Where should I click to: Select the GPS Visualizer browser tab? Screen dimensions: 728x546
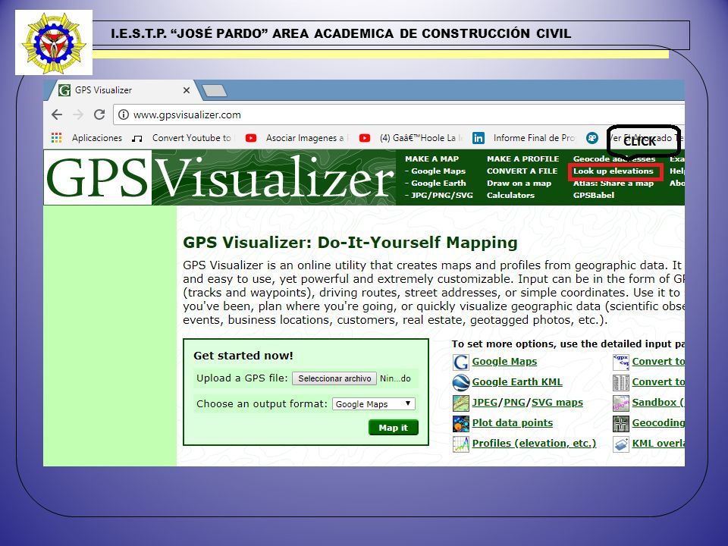pos(124,90)
